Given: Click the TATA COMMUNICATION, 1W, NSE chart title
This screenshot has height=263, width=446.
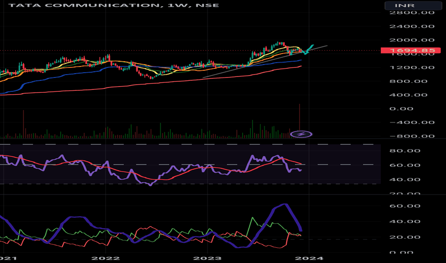Looking at the screenshot, I should [113, 5].
